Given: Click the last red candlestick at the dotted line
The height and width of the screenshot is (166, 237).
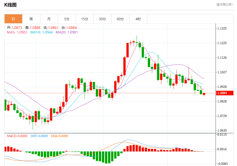Looking at the screenshot, I should 204,94.
